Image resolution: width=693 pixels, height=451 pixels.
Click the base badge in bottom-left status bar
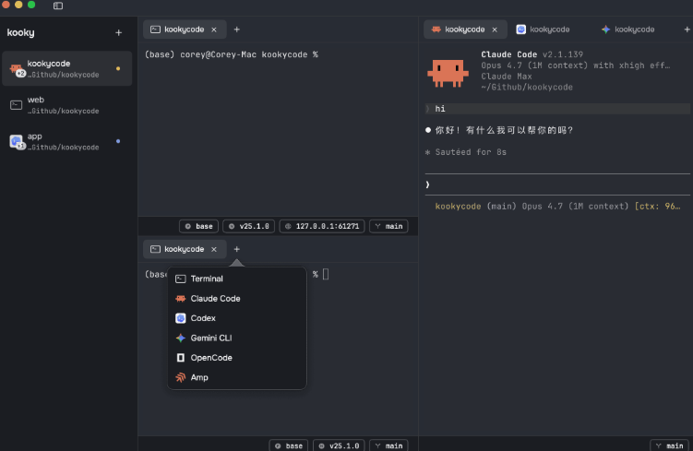pyautogui.click(x=289, y=445)
